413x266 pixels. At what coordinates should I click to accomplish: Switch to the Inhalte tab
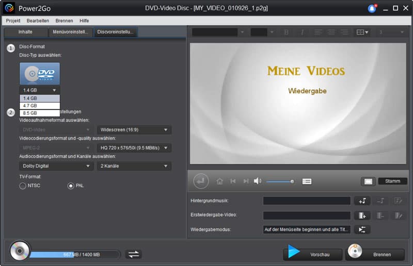pyautogui.click(x=25, y=32)
